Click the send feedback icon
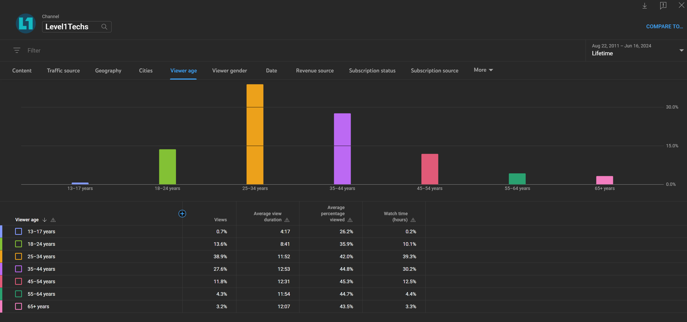 pyautogui.click(x=663, y=6)
